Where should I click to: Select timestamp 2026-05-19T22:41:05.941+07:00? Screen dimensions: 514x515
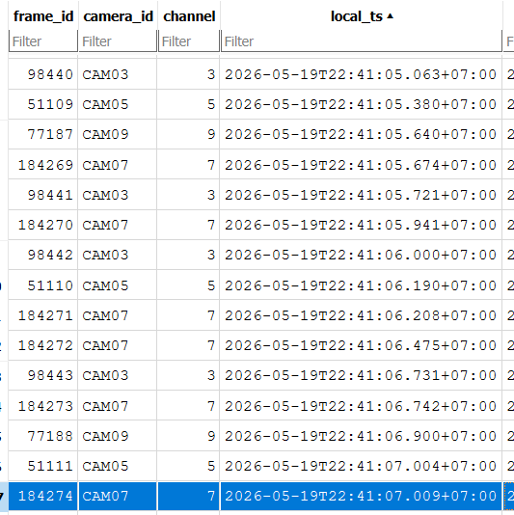tap(361, 225)
